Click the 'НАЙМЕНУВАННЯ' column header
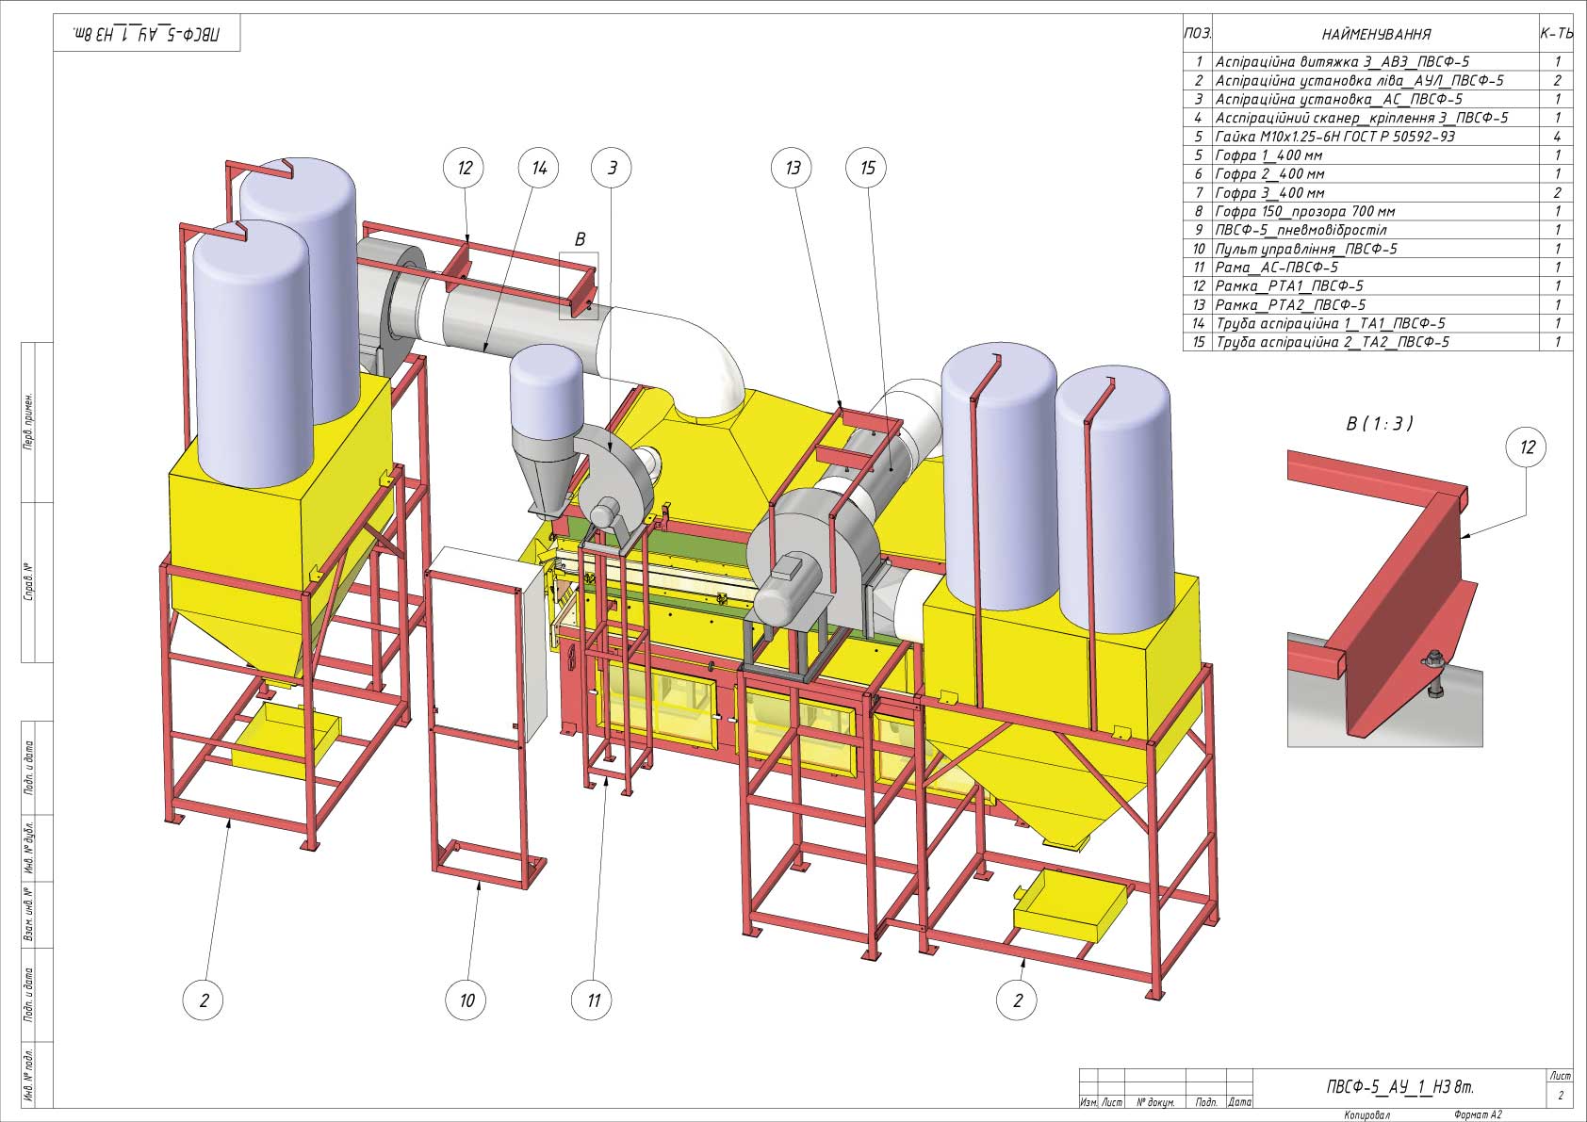Viewport: 1587px width, 1122px height. (1376, 34)
